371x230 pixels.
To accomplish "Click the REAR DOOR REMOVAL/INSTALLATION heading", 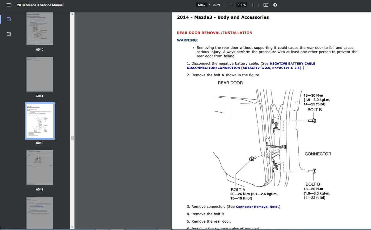I will coord(215,33).
